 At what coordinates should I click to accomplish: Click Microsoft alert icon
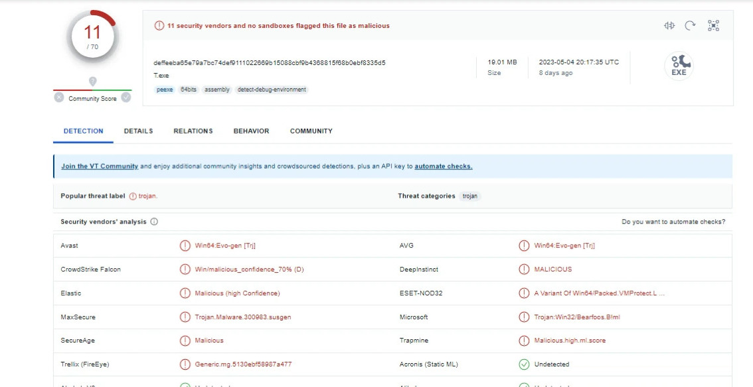coord(524,317)
